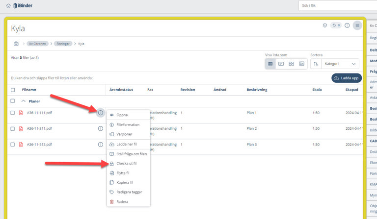Click the PDF icon of A36-11-311.pdf
The height and width of the screenshot is (219, 377).
[x=21, y=129]
